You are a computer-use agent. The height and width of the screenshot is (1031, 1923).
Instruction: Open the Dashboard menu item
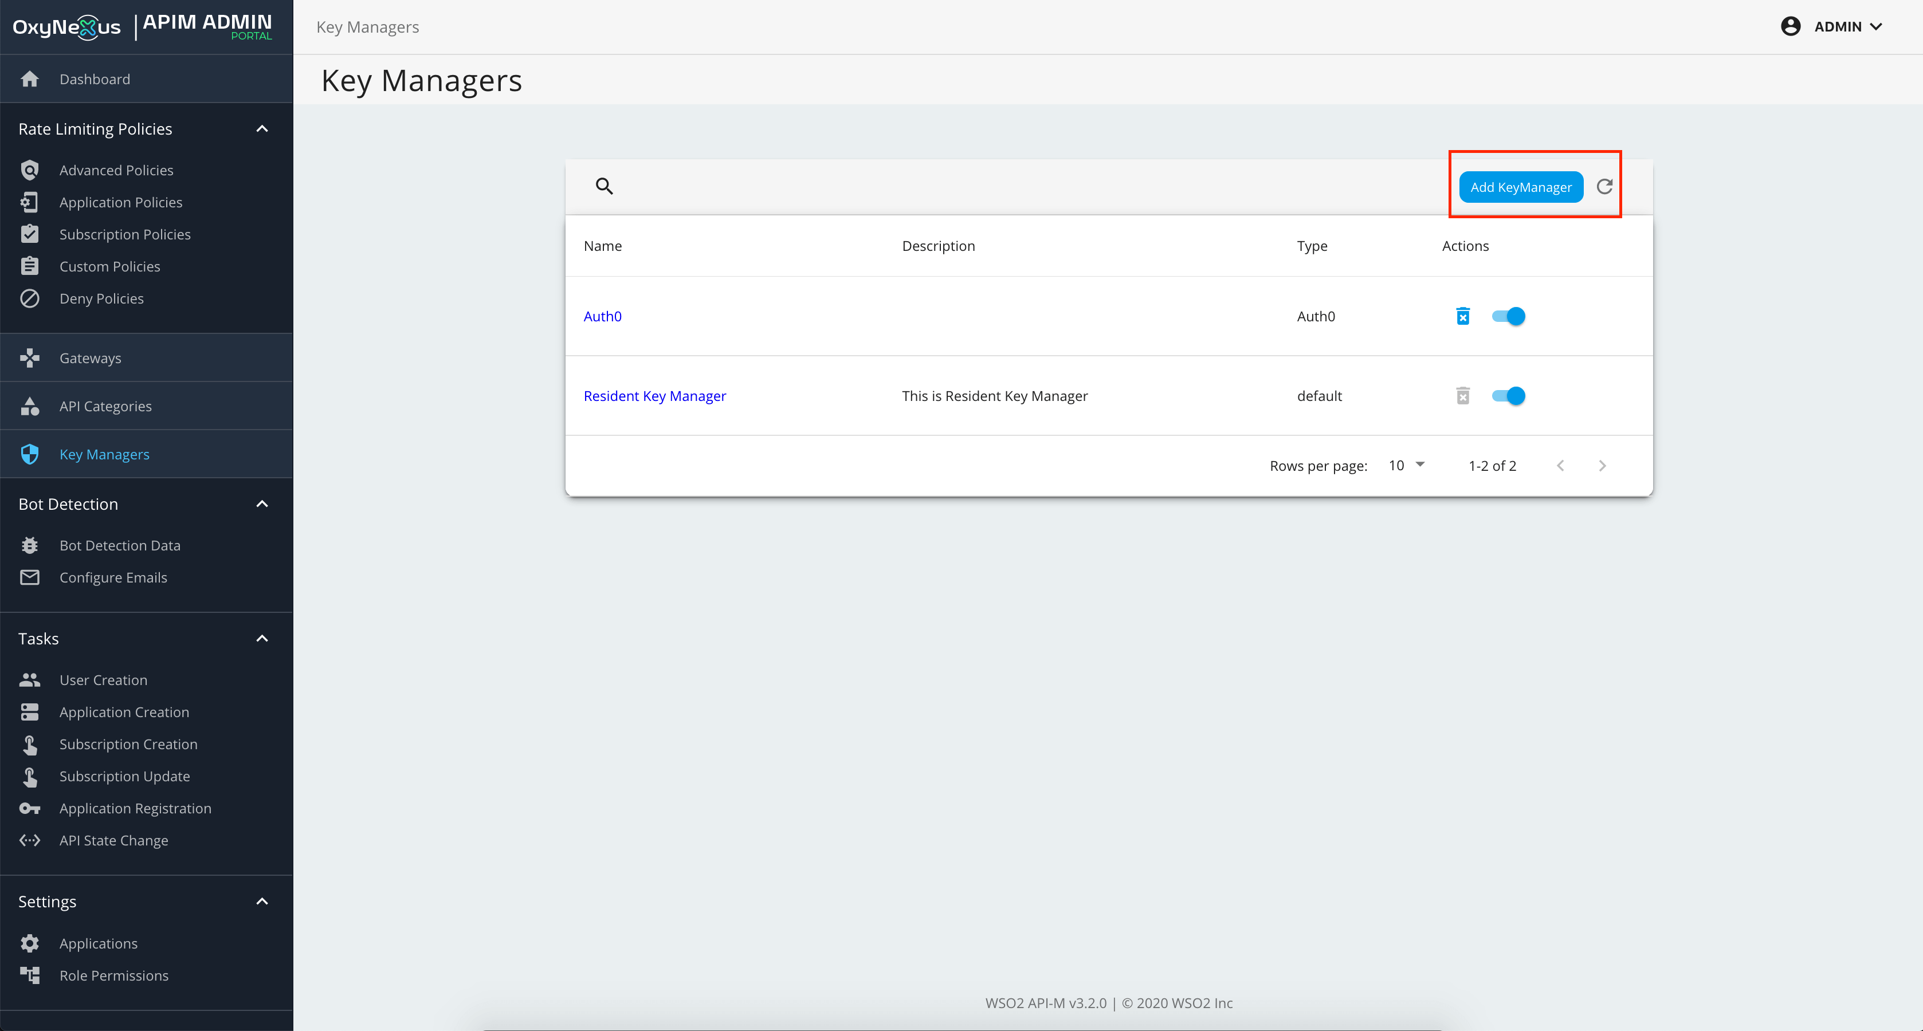click(x=146, y=79)
